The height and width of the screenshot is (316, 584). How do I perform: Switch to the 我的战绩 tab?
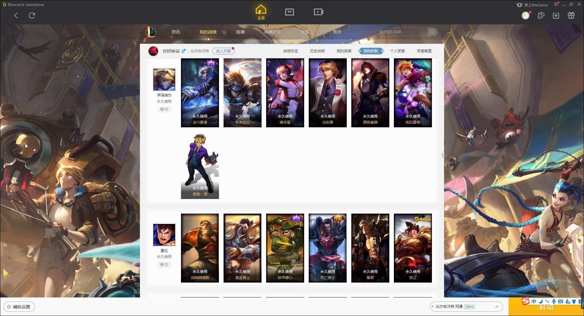208,32
